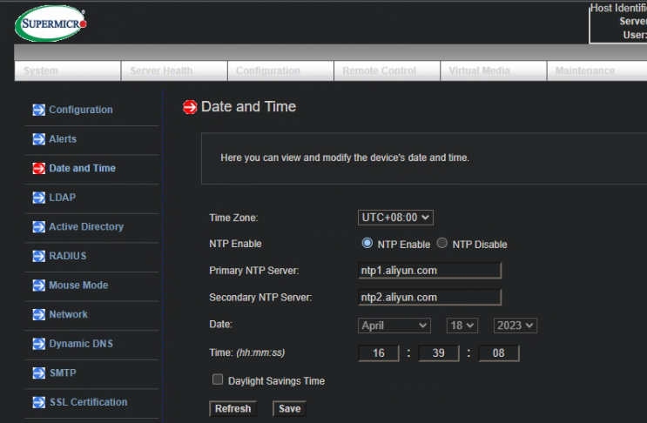Open the Alerts sidebar link

pyautogui.click(x=63, y=139)
